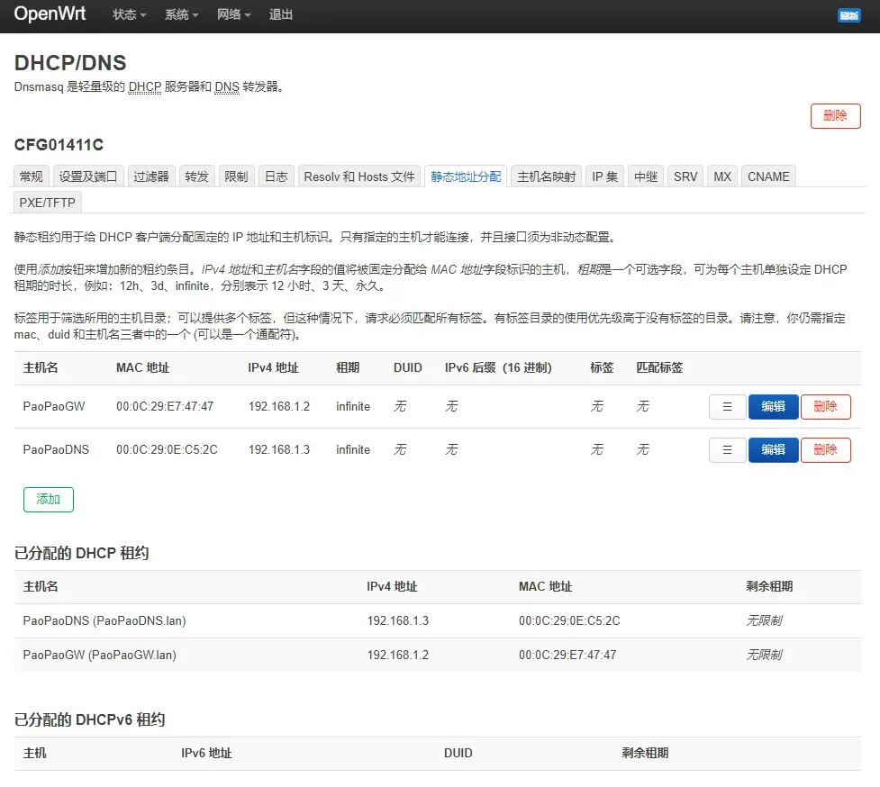Screen dimensions: 880x787
Task: Select the 过滤器 tab
Action: [151, 176]
